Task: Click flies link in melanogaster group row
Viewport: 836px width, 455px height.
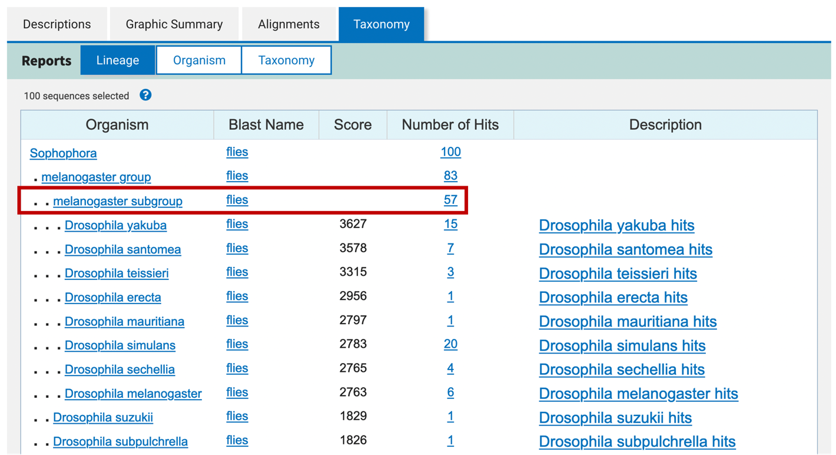Action: [x=237, y=176]
